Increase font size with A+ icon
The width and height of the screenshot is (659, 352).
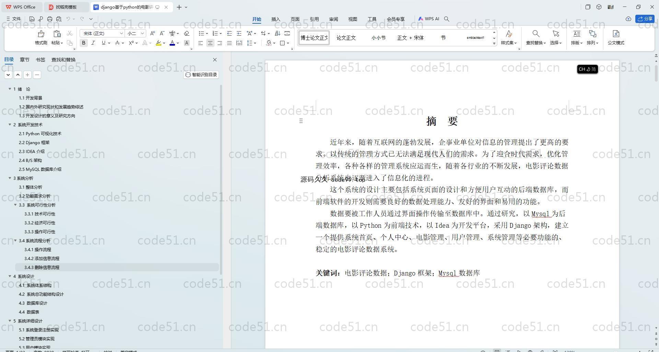pyautogui.click(x=152, y=33)
